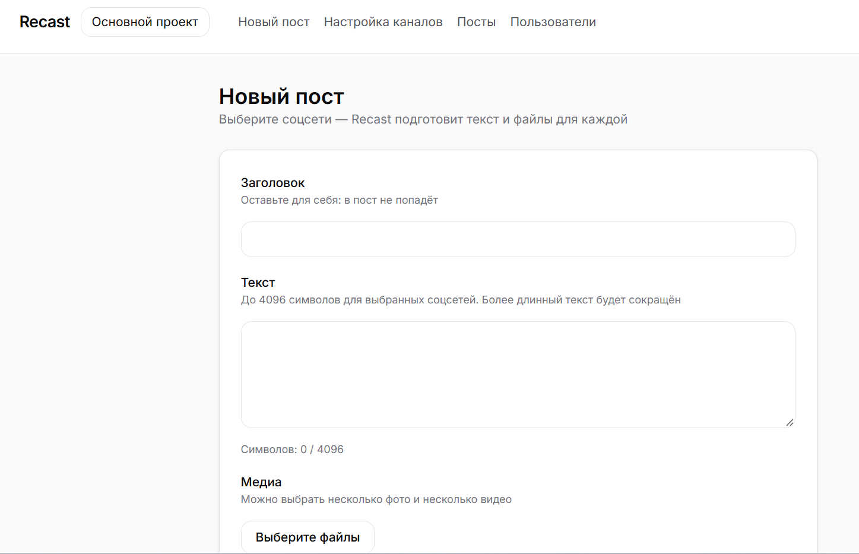Click hint text Оставьте для себя

point(339,200)
